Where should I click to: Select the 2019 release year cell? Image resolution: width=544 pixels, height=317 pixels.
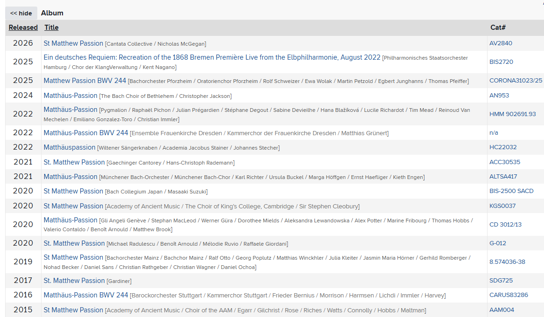[x=23, y=262]
